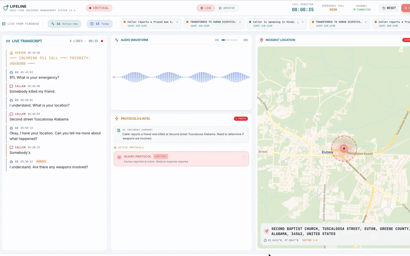This screenshot has width=410, height=256.
Task: Open 'Caller is speaking in Hindi' call
Action: [x=276, y=24]
